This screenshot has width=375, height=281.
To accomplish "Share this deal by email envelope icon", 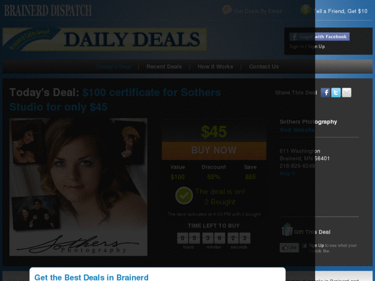I will pos(347,93).
